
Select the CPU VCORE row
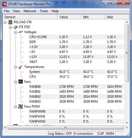pyautogui.click(x=77, y=37)
